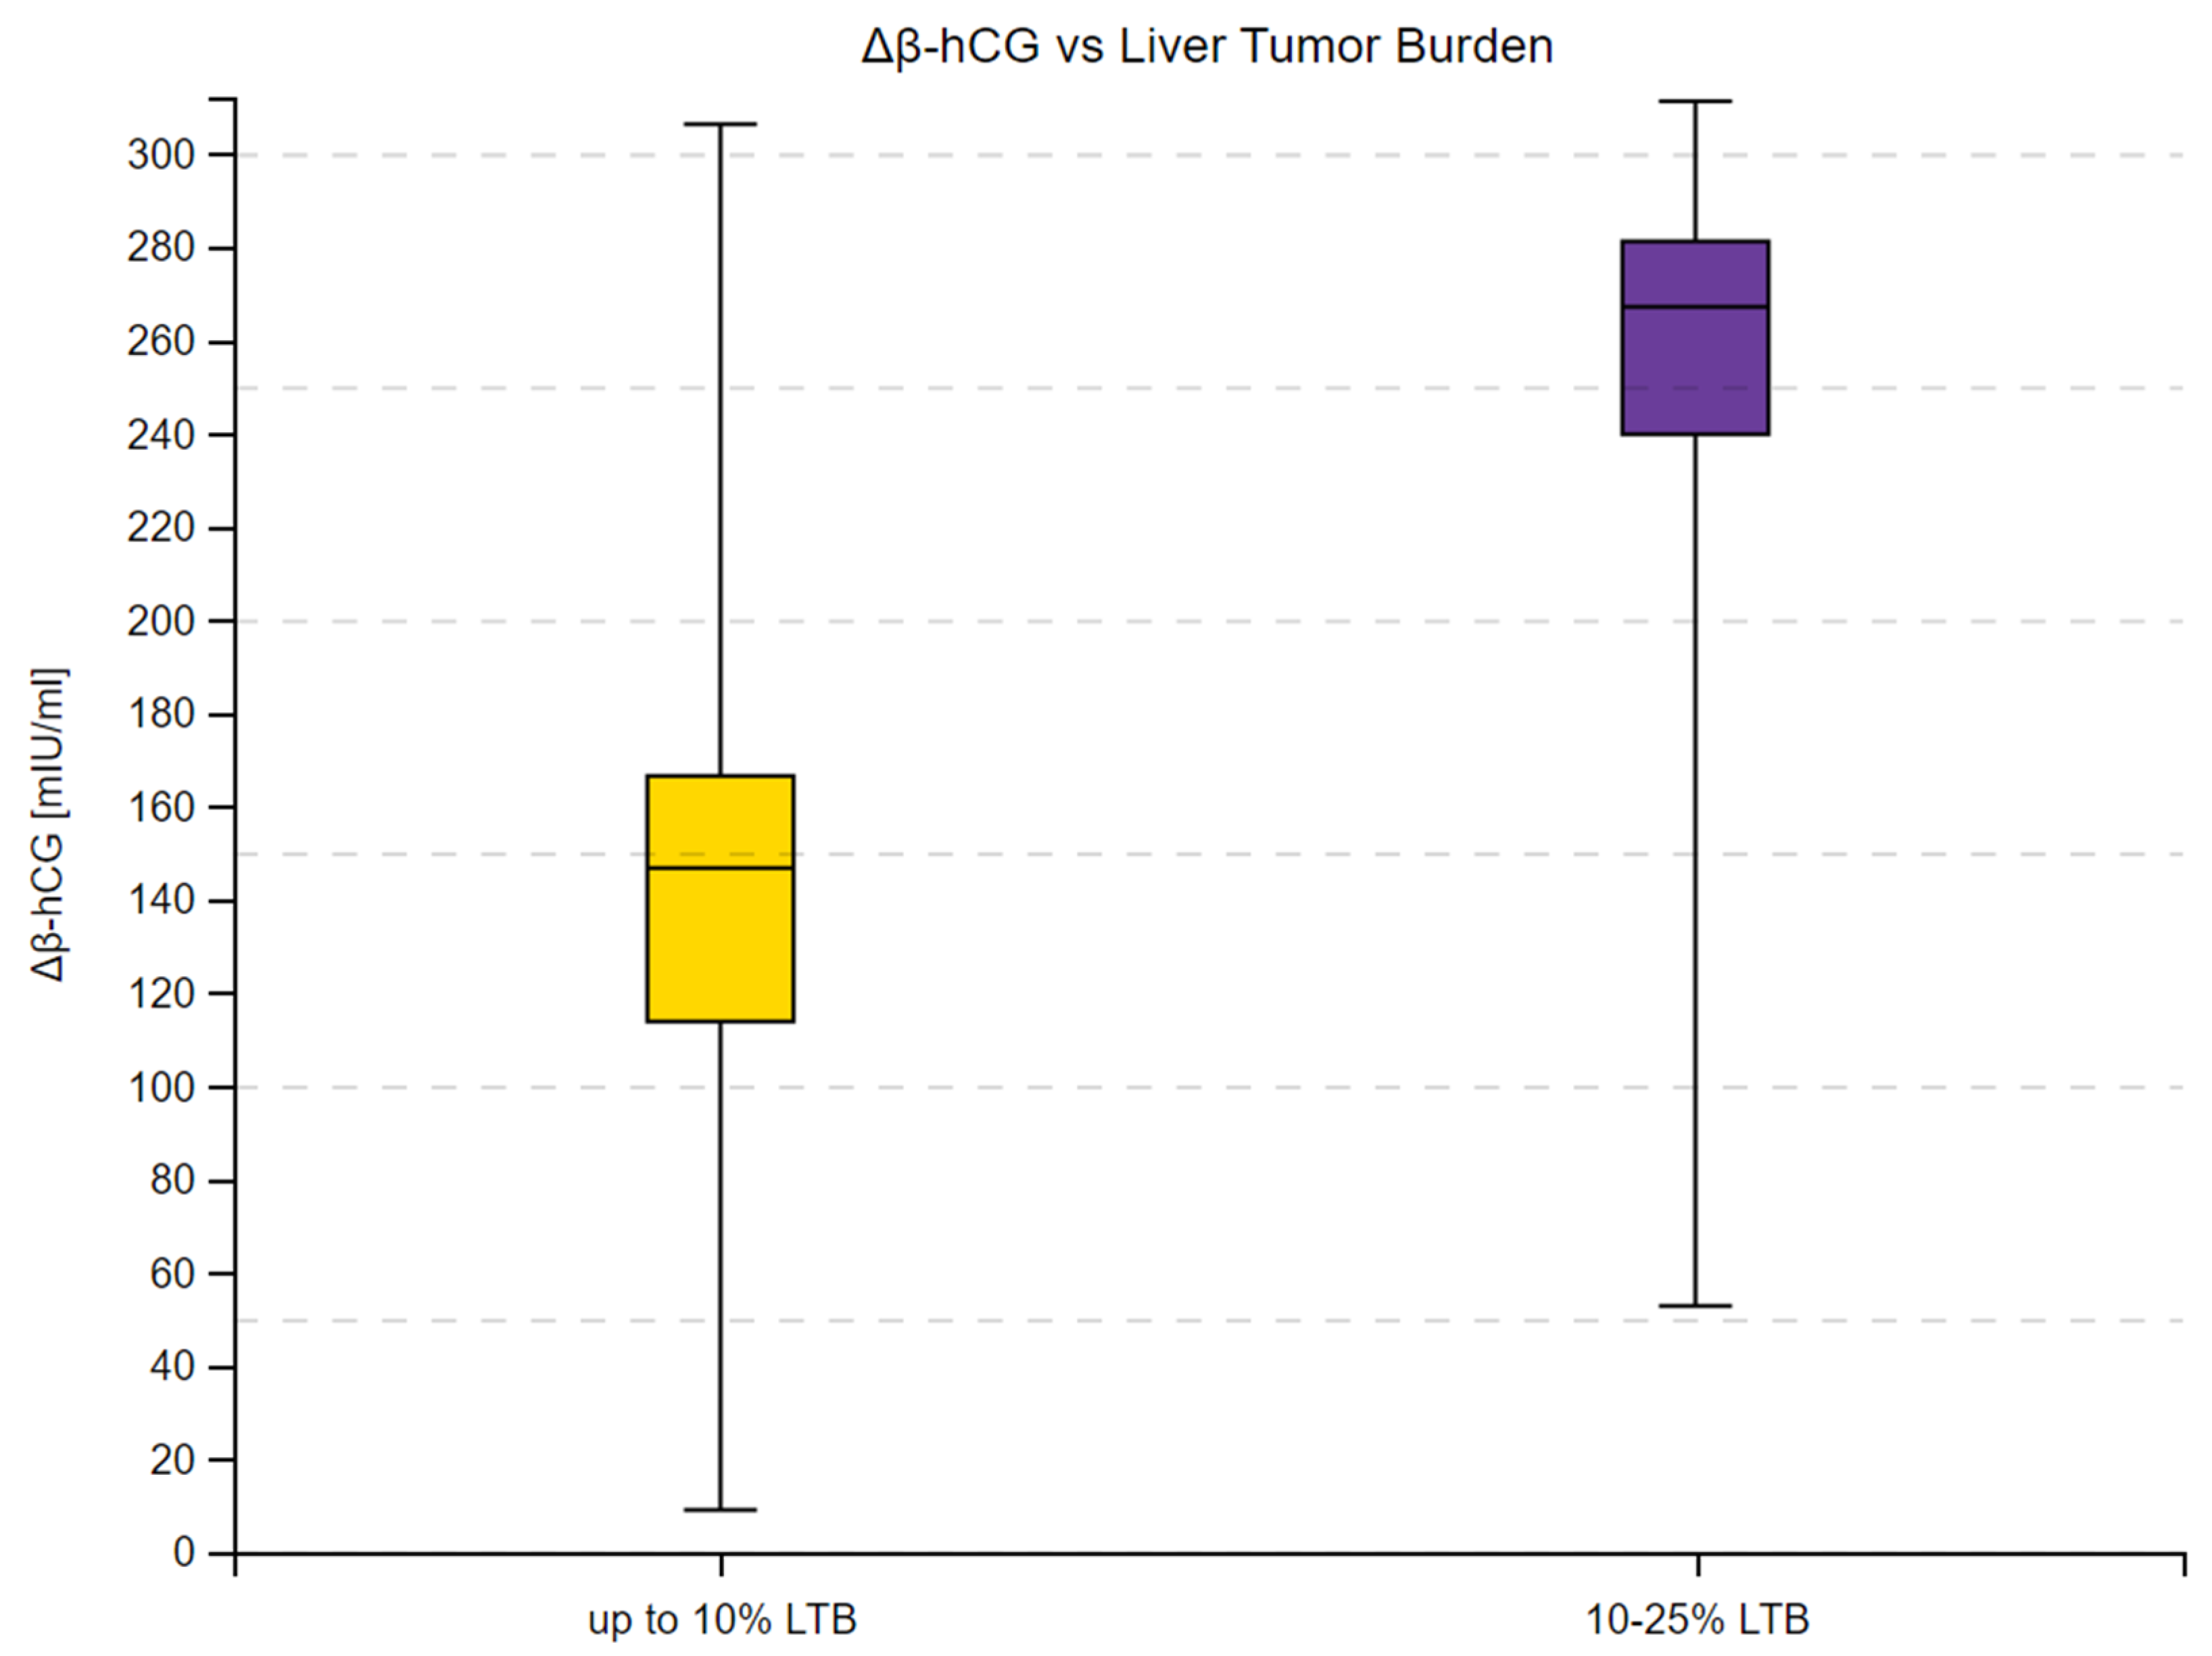Click the upper whisker cap of the purple boxplot
This screenshot has width=2212, height=1656.
tap(1696, 101)
